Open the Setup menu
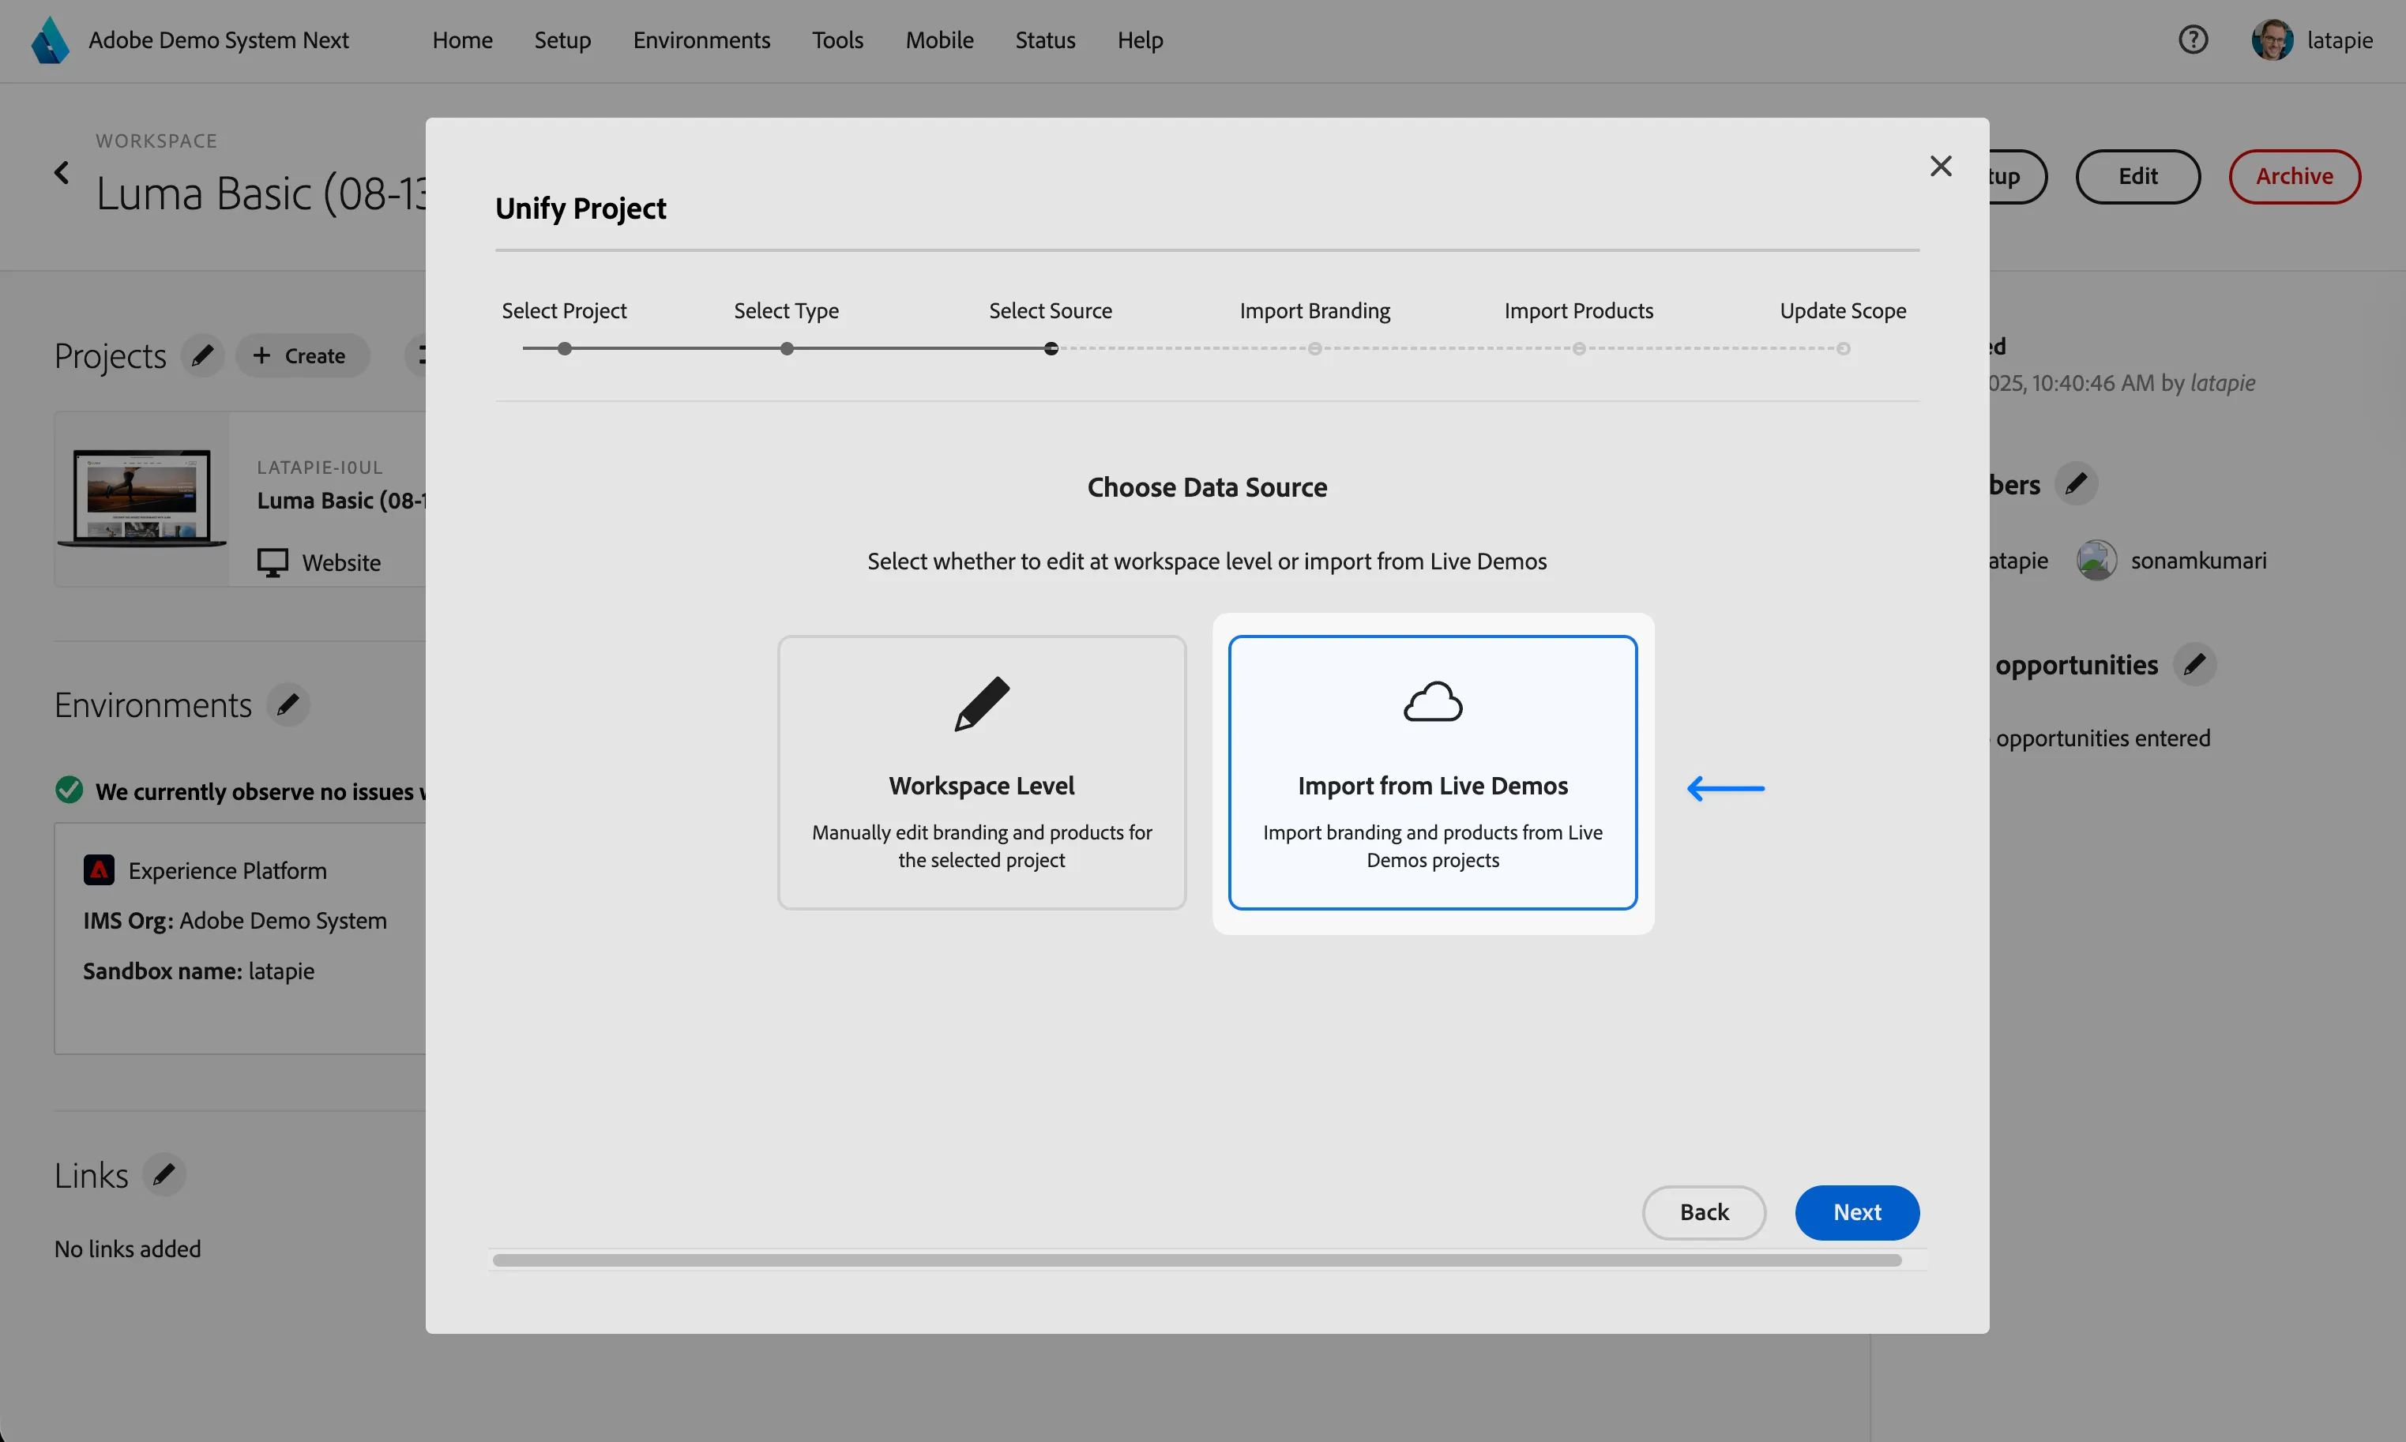The height and width of the screenshot is (1442, 2406). (x=562, y=39)
